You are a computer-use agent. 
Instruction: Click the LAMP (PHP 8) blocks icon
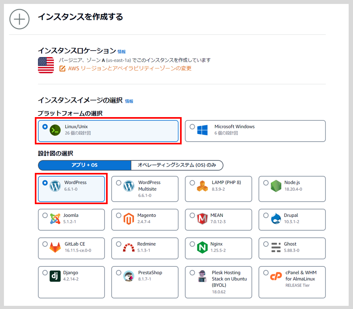[x=202, y=186]
